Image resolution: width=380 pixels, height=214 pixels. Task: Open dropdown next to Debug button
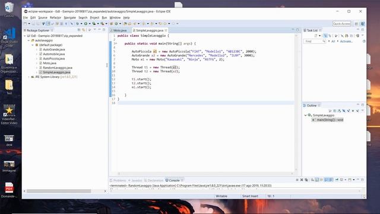(x=81, y=24)
